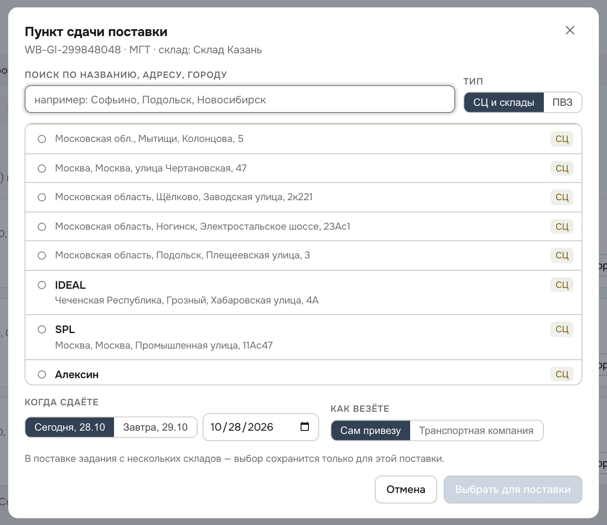Focus the search field for name, address, city
The height and width of the screenshot is (525, 607).
click(240, 99)
